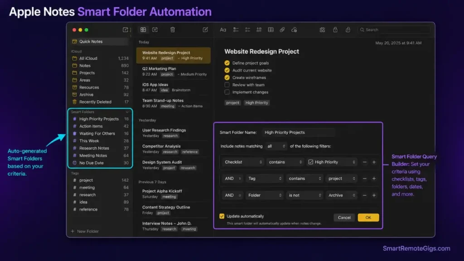Select the Quick Notes folder

click(x=100, y=42)
